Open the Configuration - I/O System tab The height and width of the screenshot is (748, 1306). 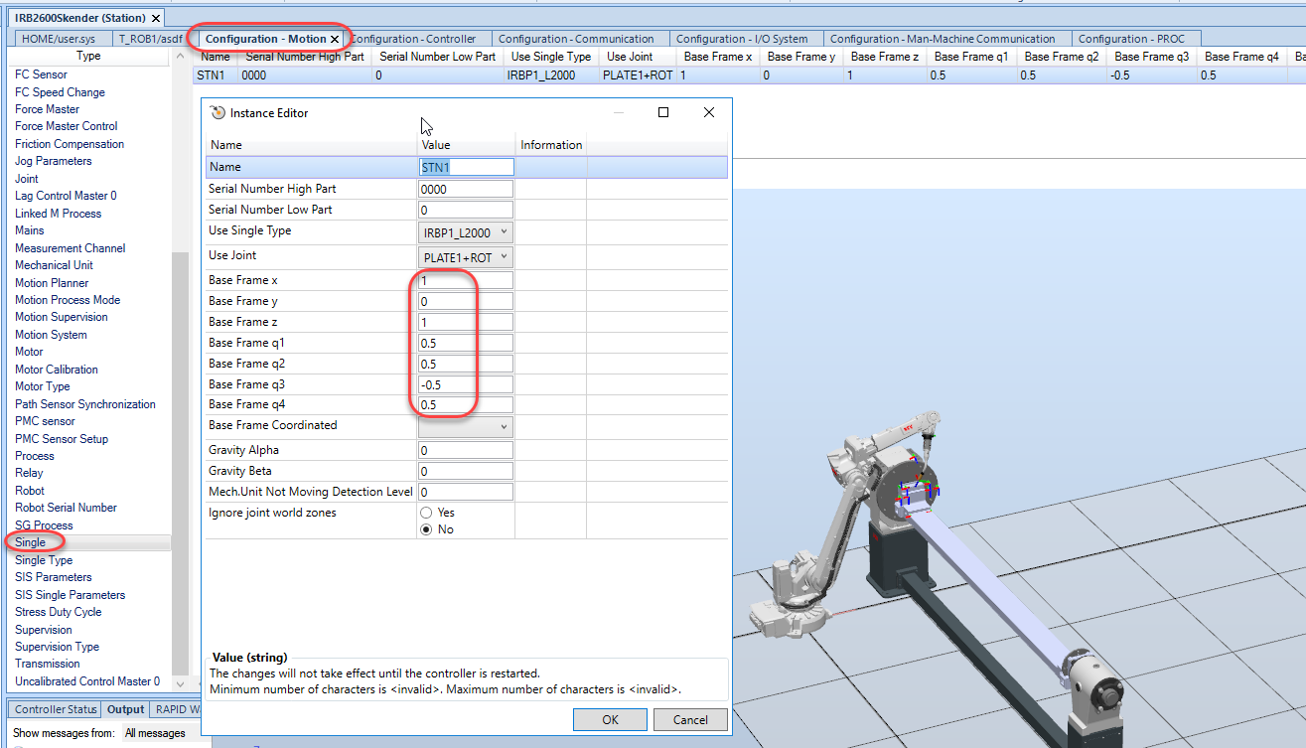click(x=741, y=39)
